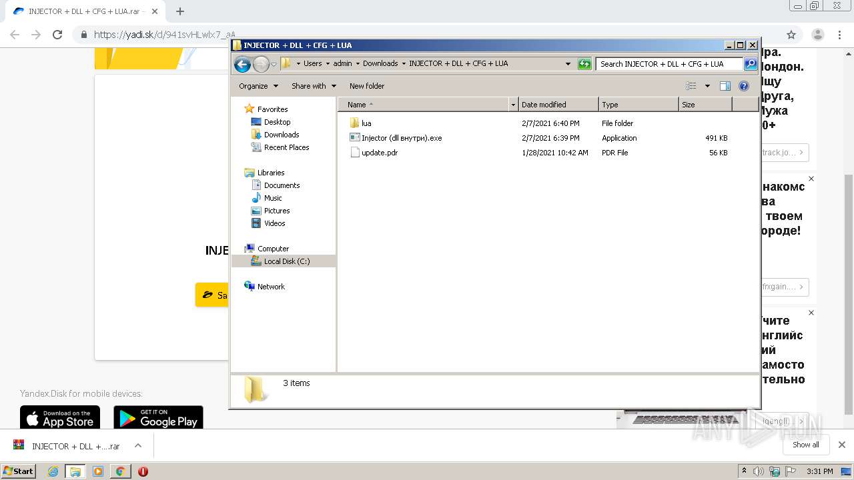Open Downloads in the navigation pane
The height and width of the screenshot is (480, 854).
[x=275, y=135]
